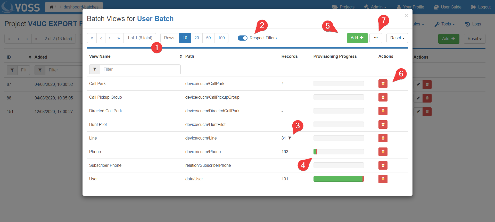Click Phone provisioning progress bar
The height and width of the screenshot is (222, 495).
tap(339, 152)
